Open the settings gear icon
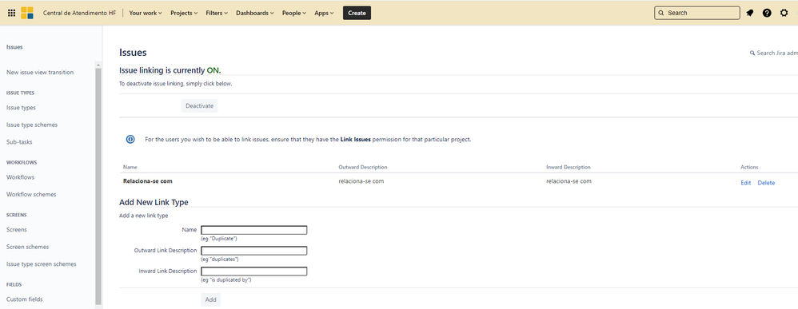The image size is (798, 309). click(x=784, y=14)
